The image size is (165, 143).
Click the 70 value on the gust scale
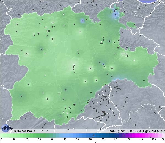coord(90,139)
